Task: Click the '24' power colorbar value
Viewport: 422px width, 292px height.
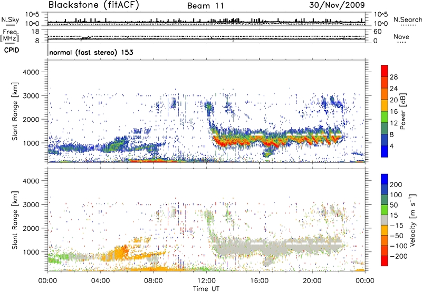Action: pos(394,89)
